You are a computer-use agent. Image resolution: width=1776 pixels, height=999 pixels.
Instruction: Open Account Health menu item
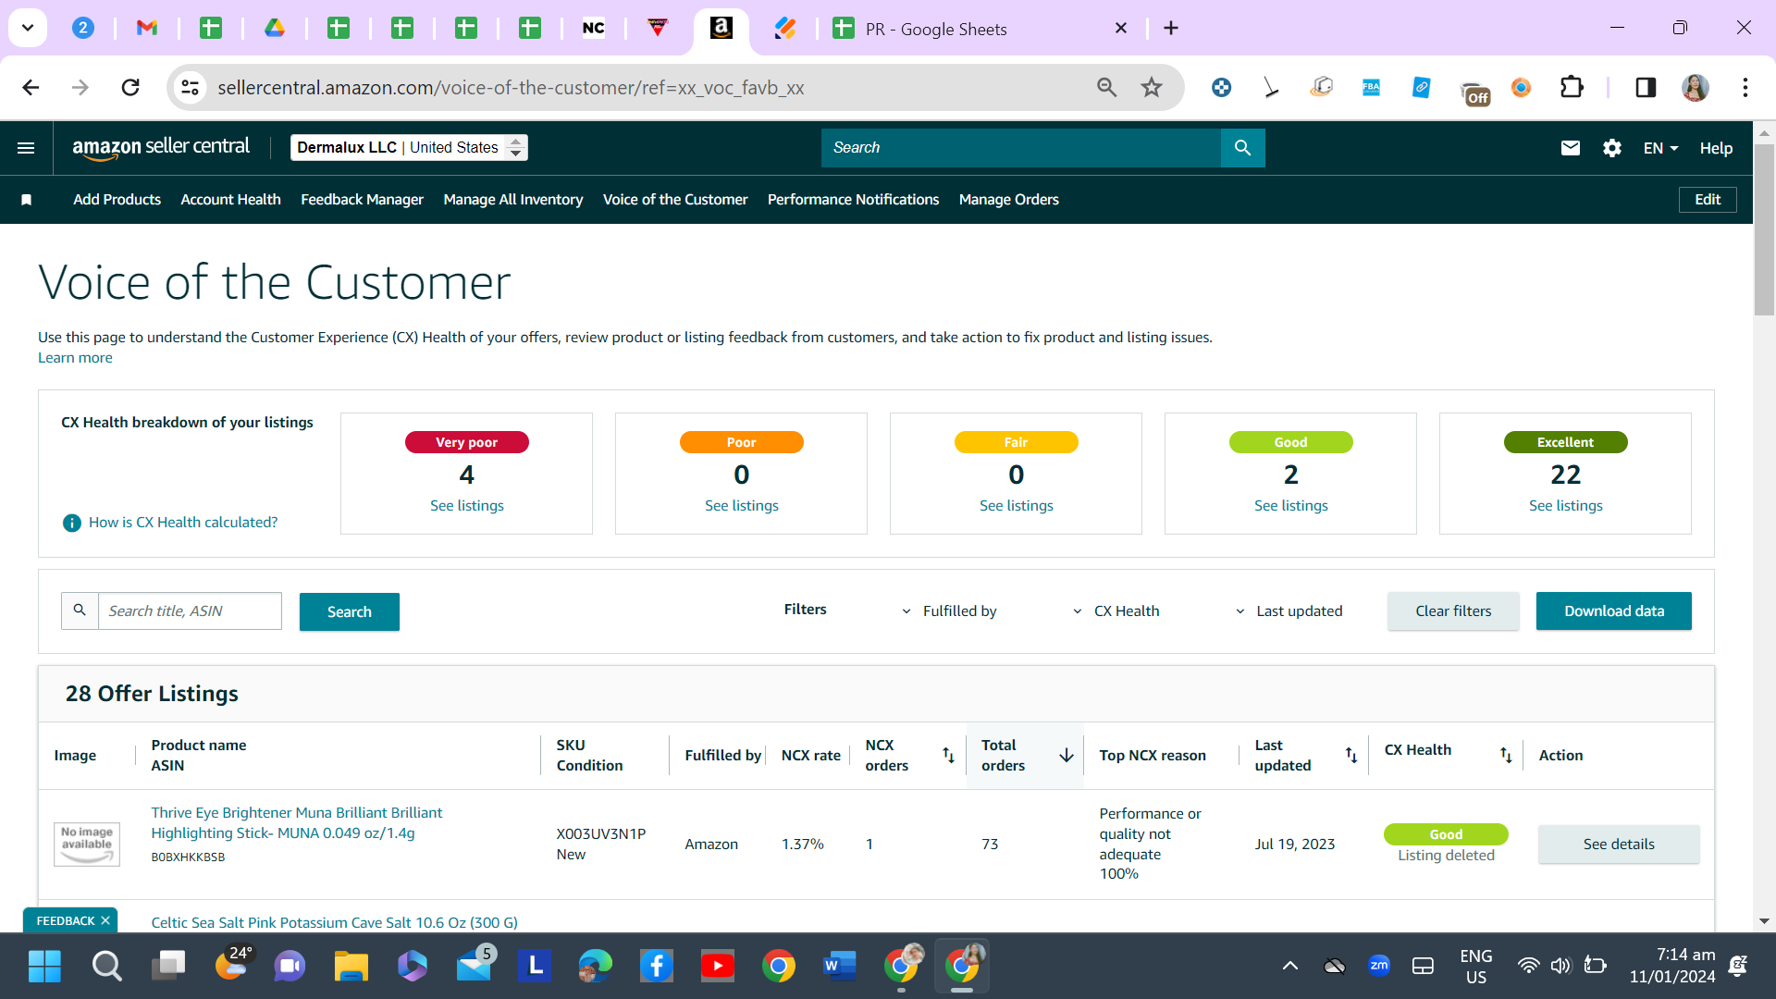click(230, 200)
